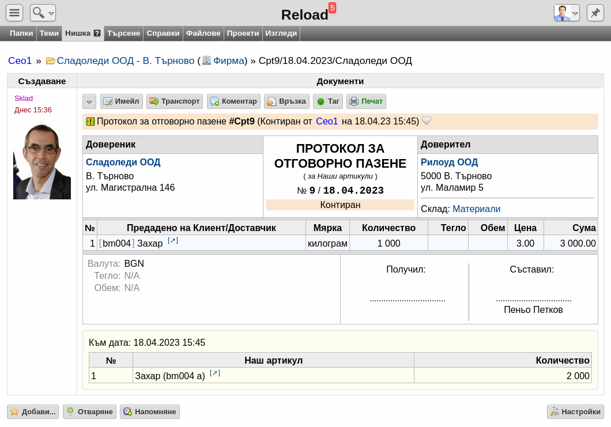Open the Проекти tab
Viewport: 611px width, 427px height.
click(243, 33)
